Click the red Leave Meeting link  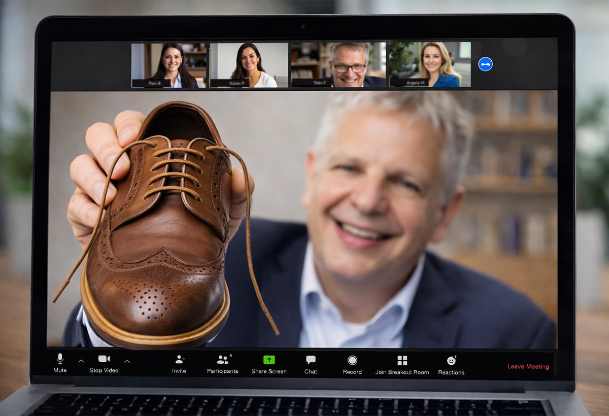point(528,366)
